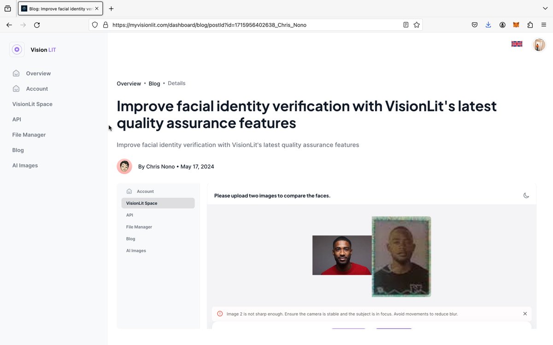Image resolution: width=553 pixels, height=345 pixels.
Task: Close the Blog browser tab
Action: pos(97,8)
